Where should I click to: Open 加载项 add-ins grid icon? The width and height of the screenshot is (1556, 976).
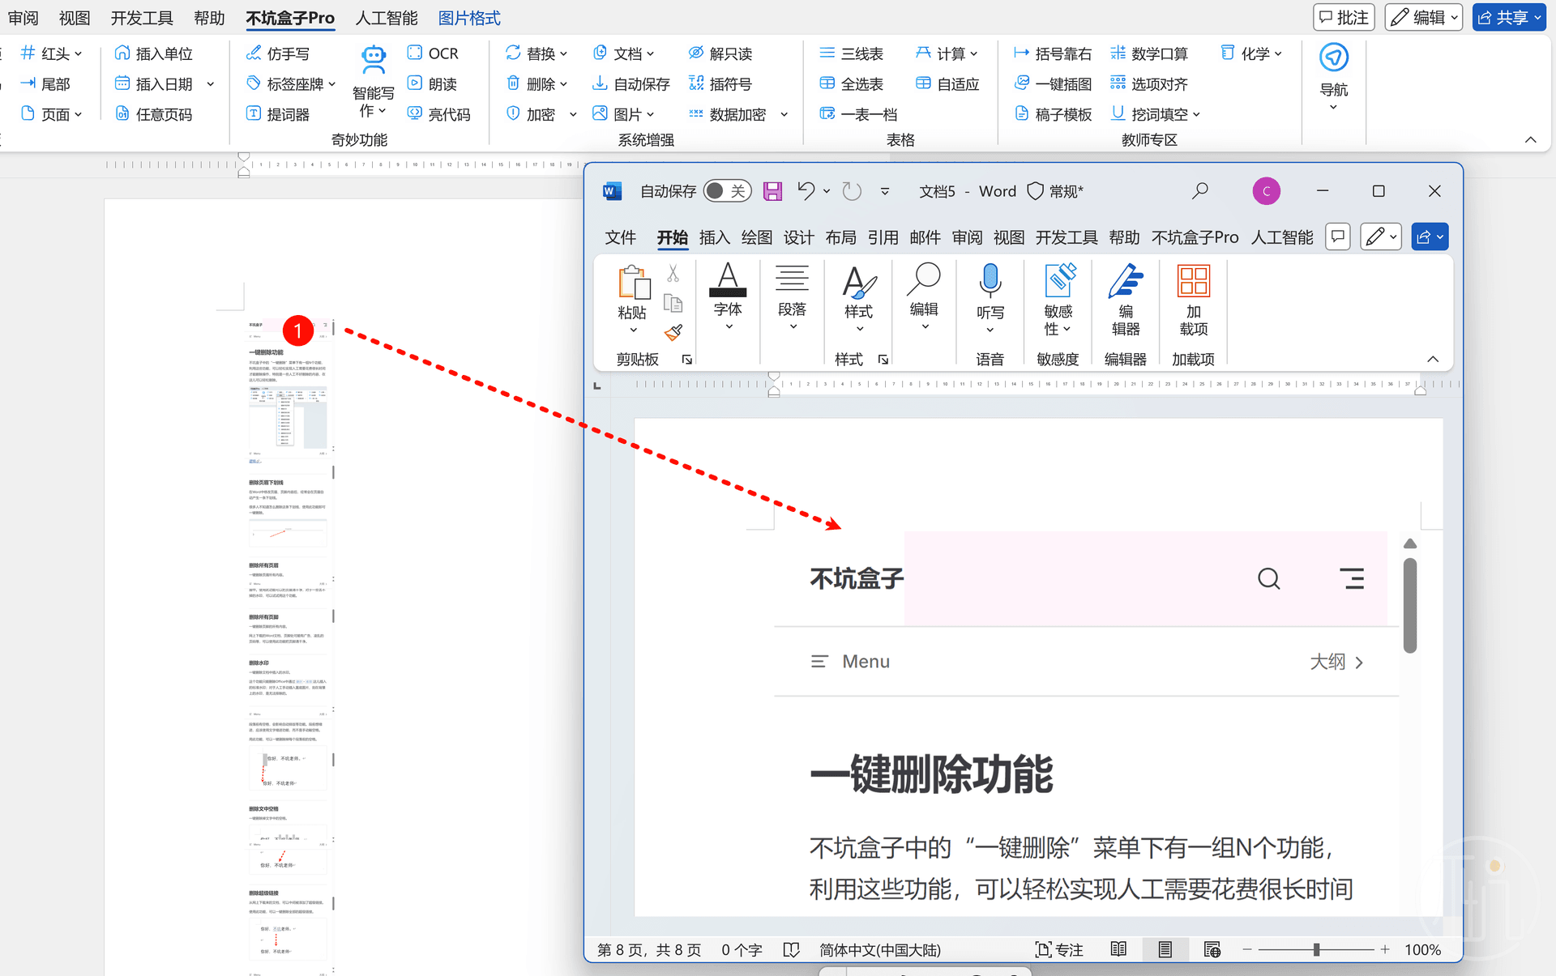pos(1194,281)
